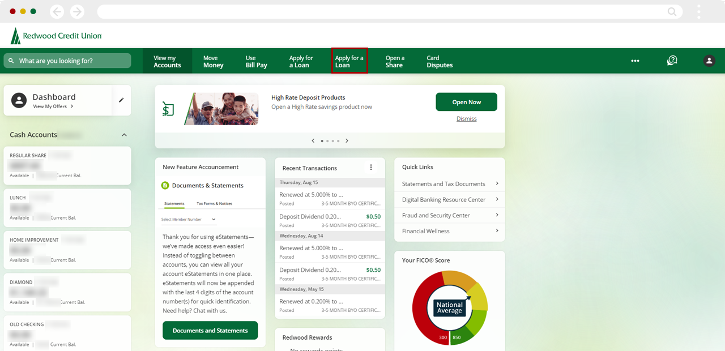Dismiss the High Rate Deposit banner
The image size is (725, 351).
point(466,118)
